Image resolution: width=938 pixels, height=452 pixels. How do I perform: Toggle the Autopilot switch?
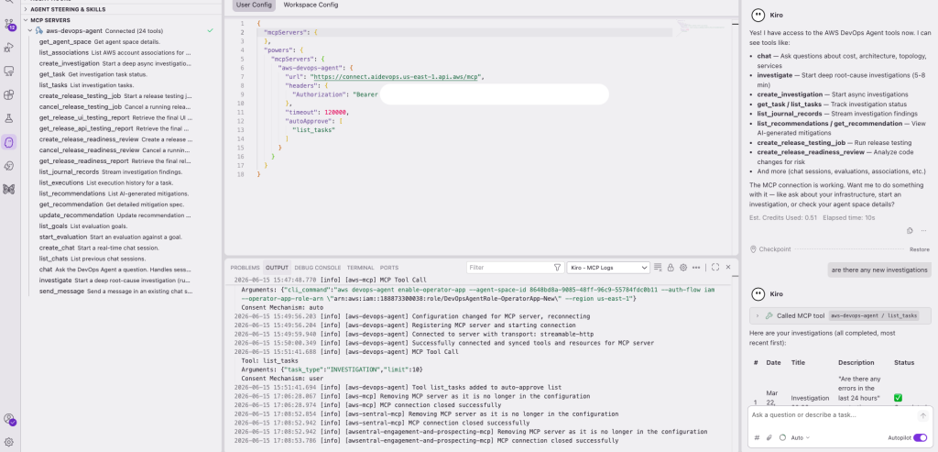click(920, 437)
